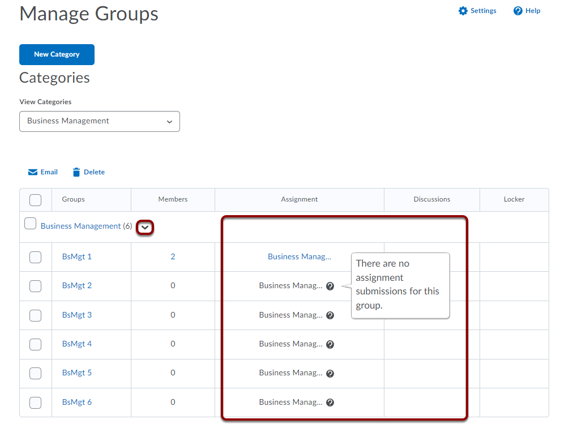Open the View Categories dropdown
The width and height of the screenshot is (569, 428).
coord(100,121)
